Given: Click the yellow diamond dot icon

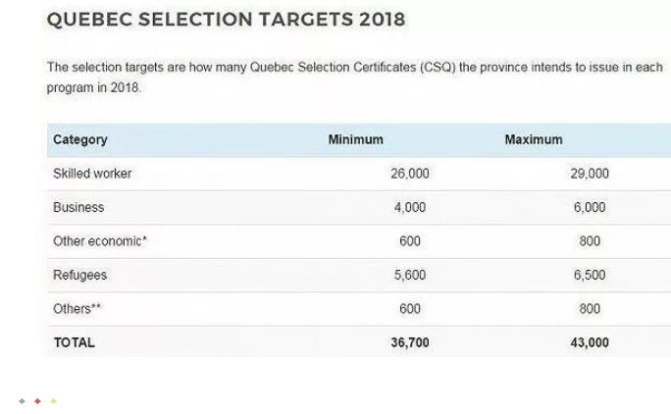Looking at the screenshot, I should (x=54, y=401).
